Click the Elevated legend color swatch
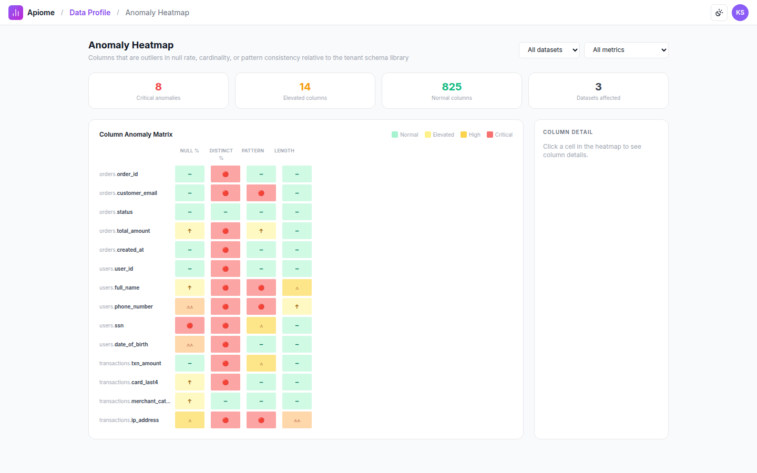The image size is (757, 473). (428, 135)
